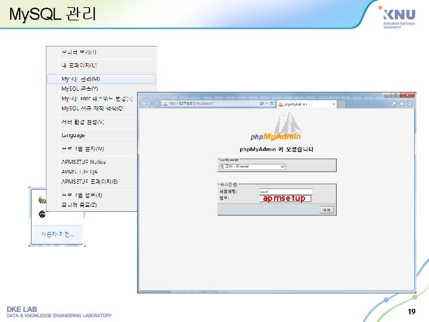This screenshot has height=322, width=429.
Task: Close the browser window with red X
Action: pyautogui.click(x=407, y=95)
